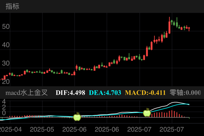Click the 50 price axis label
The image size is (204, 136).
pos(6,27)
